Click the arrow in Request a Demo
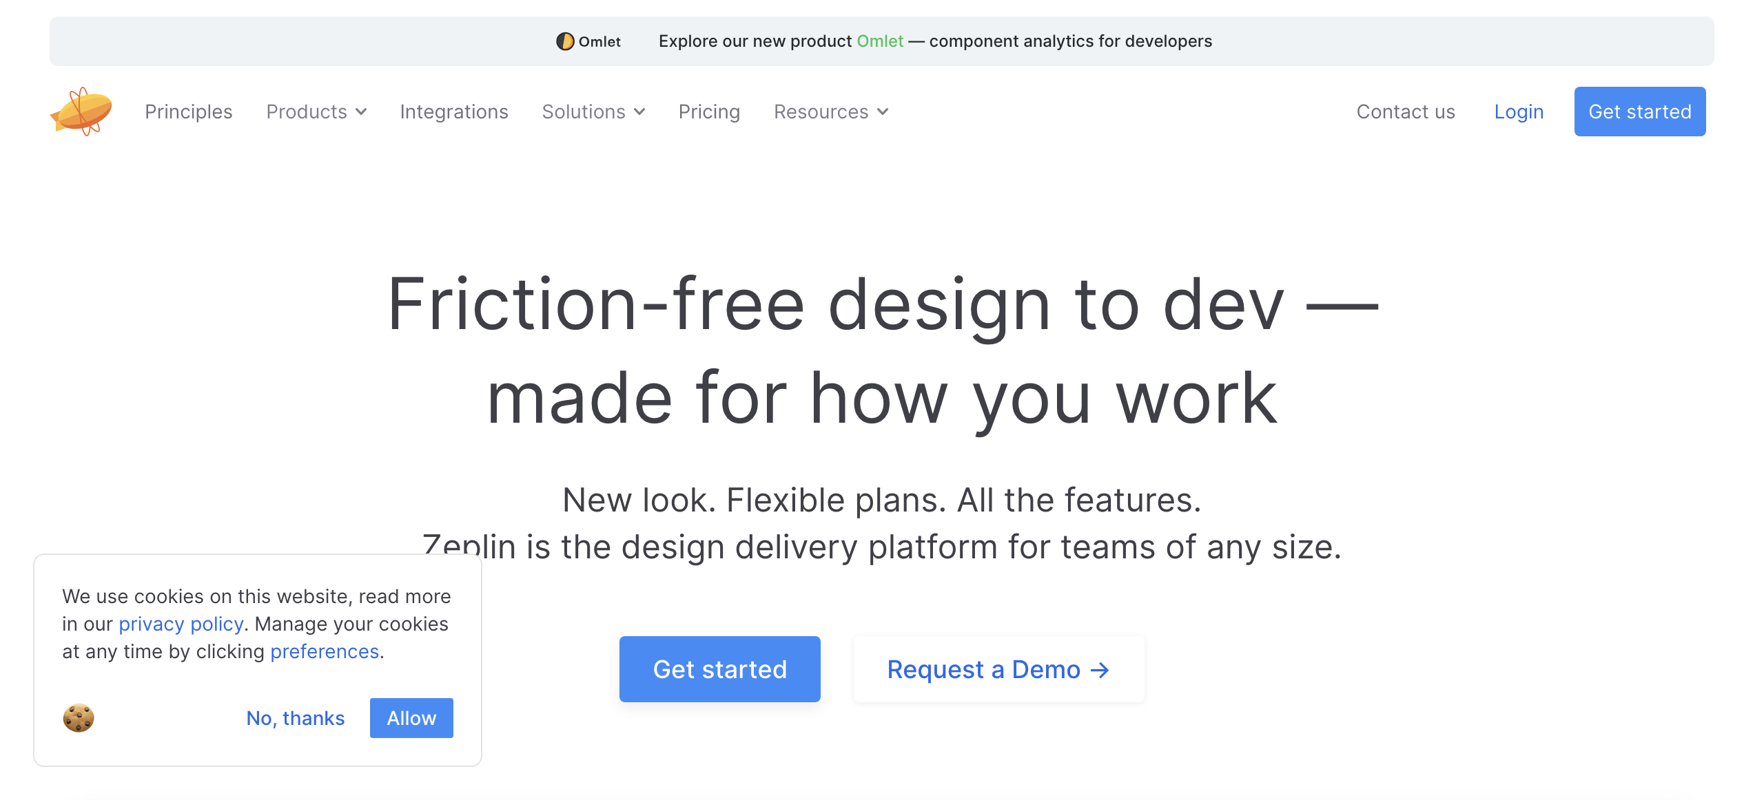The image size is (1764, 800). 1100,670
